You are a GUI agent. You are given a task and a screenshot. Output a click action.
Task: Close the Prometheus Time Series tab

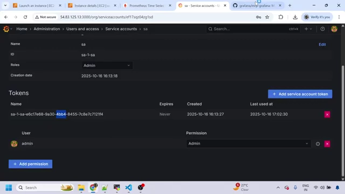170,6
